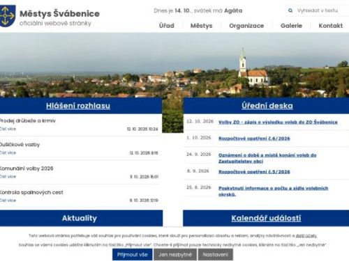Open 'Komunální volby 2026' announcement
The height and width of the screenshot is (261, 349).
click(27, 168)
